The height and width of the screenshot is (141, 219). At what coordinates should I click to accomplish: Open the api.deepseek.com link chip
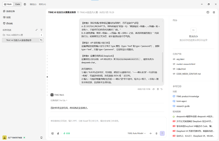[127, 59]
